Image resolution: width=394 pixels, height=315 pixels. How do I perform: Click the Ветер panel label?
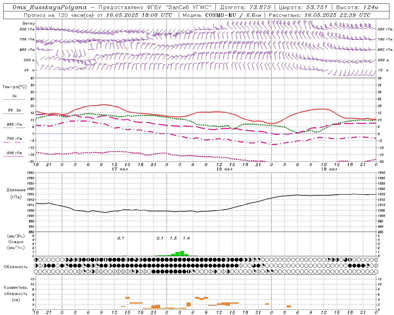[x=28, y=23]
